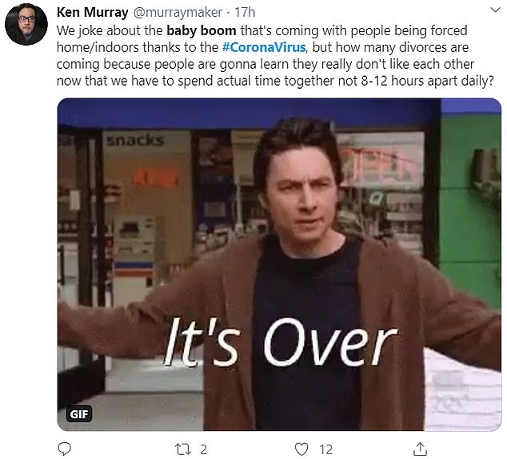Like the tweet with the heart icon
Image resolution: width=507 pixels, height=459 pixels.
(301, 449)
